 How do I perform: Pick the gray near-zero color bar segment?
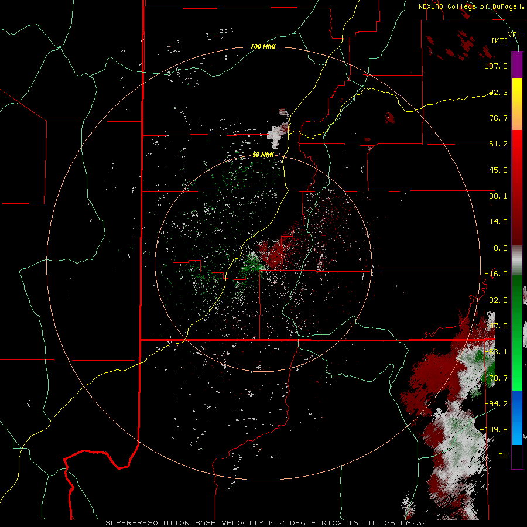[517, 261]
